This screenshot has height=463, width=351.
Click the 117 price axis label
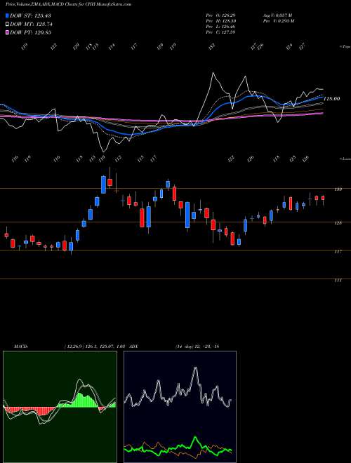click(338, 252)
